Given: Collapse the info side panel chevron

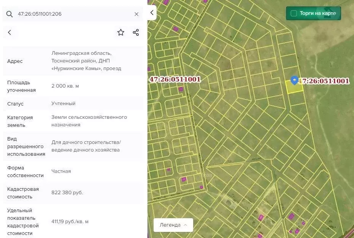Looking at the screenshot, I should pyautogui.click(x=152, y=13).
